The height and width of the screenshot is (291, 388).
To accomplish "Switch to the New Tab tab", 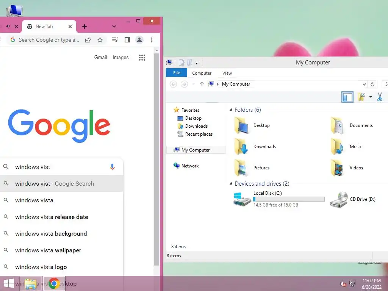I will tap(49, 27).
